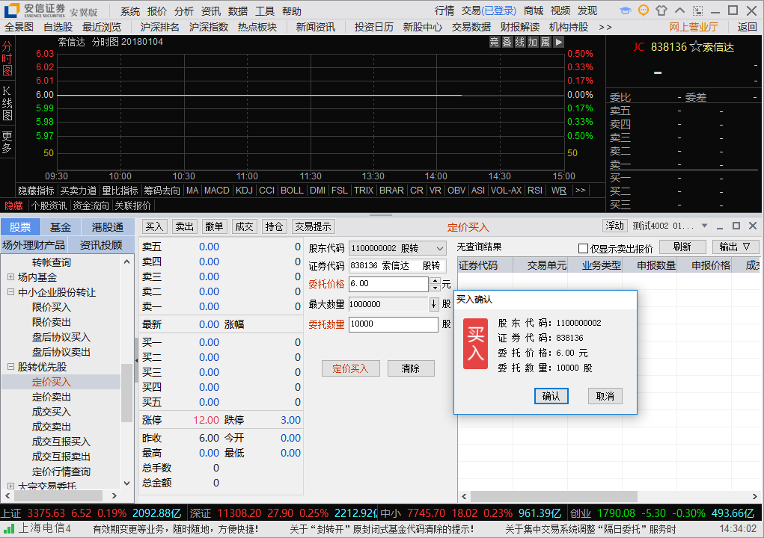This screenshot has width=764, height=538.
Task: Open the 新股中心 toolbar item
Action: [423, 27]
